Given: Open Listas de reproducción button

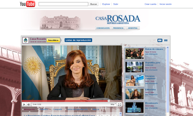Looking at the screenshot, I should coord(78,40).
